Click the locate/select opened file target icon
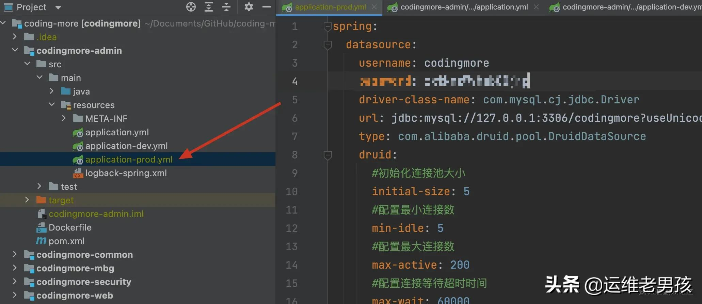 (x=191, y=7)
